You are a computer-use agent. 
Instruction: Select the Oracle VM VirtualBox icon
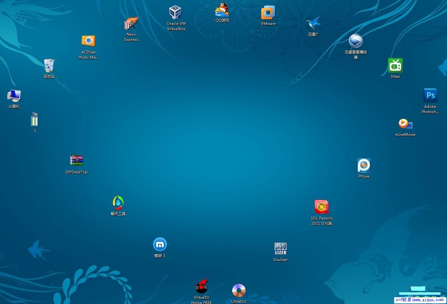176,13
